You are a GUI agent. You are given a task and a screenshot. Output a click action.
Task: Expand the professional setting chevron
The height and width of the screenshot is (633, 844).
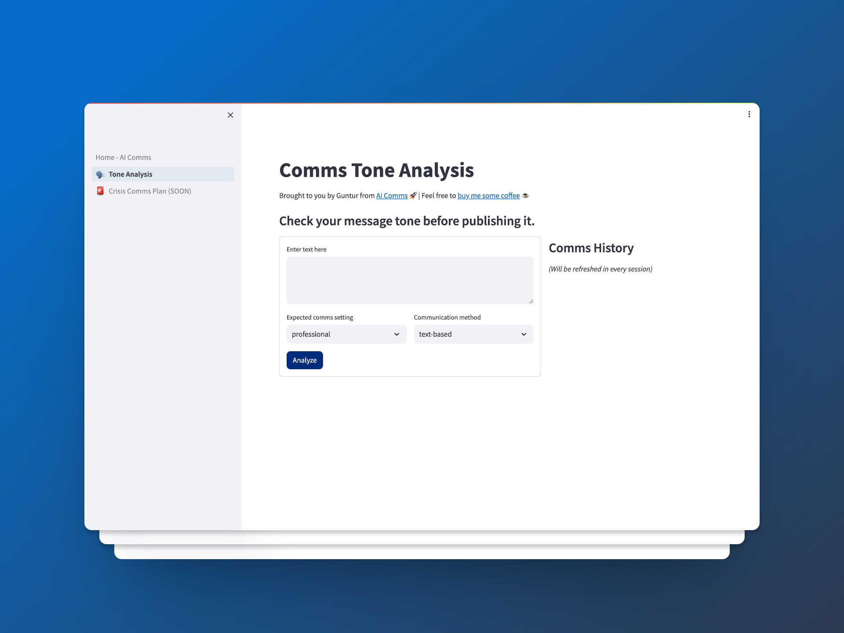coord(397,335)
